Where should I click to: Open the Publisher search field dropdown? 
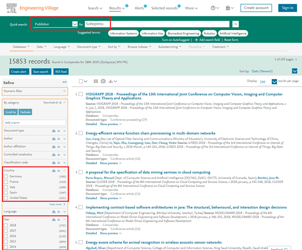pos(75,24)
